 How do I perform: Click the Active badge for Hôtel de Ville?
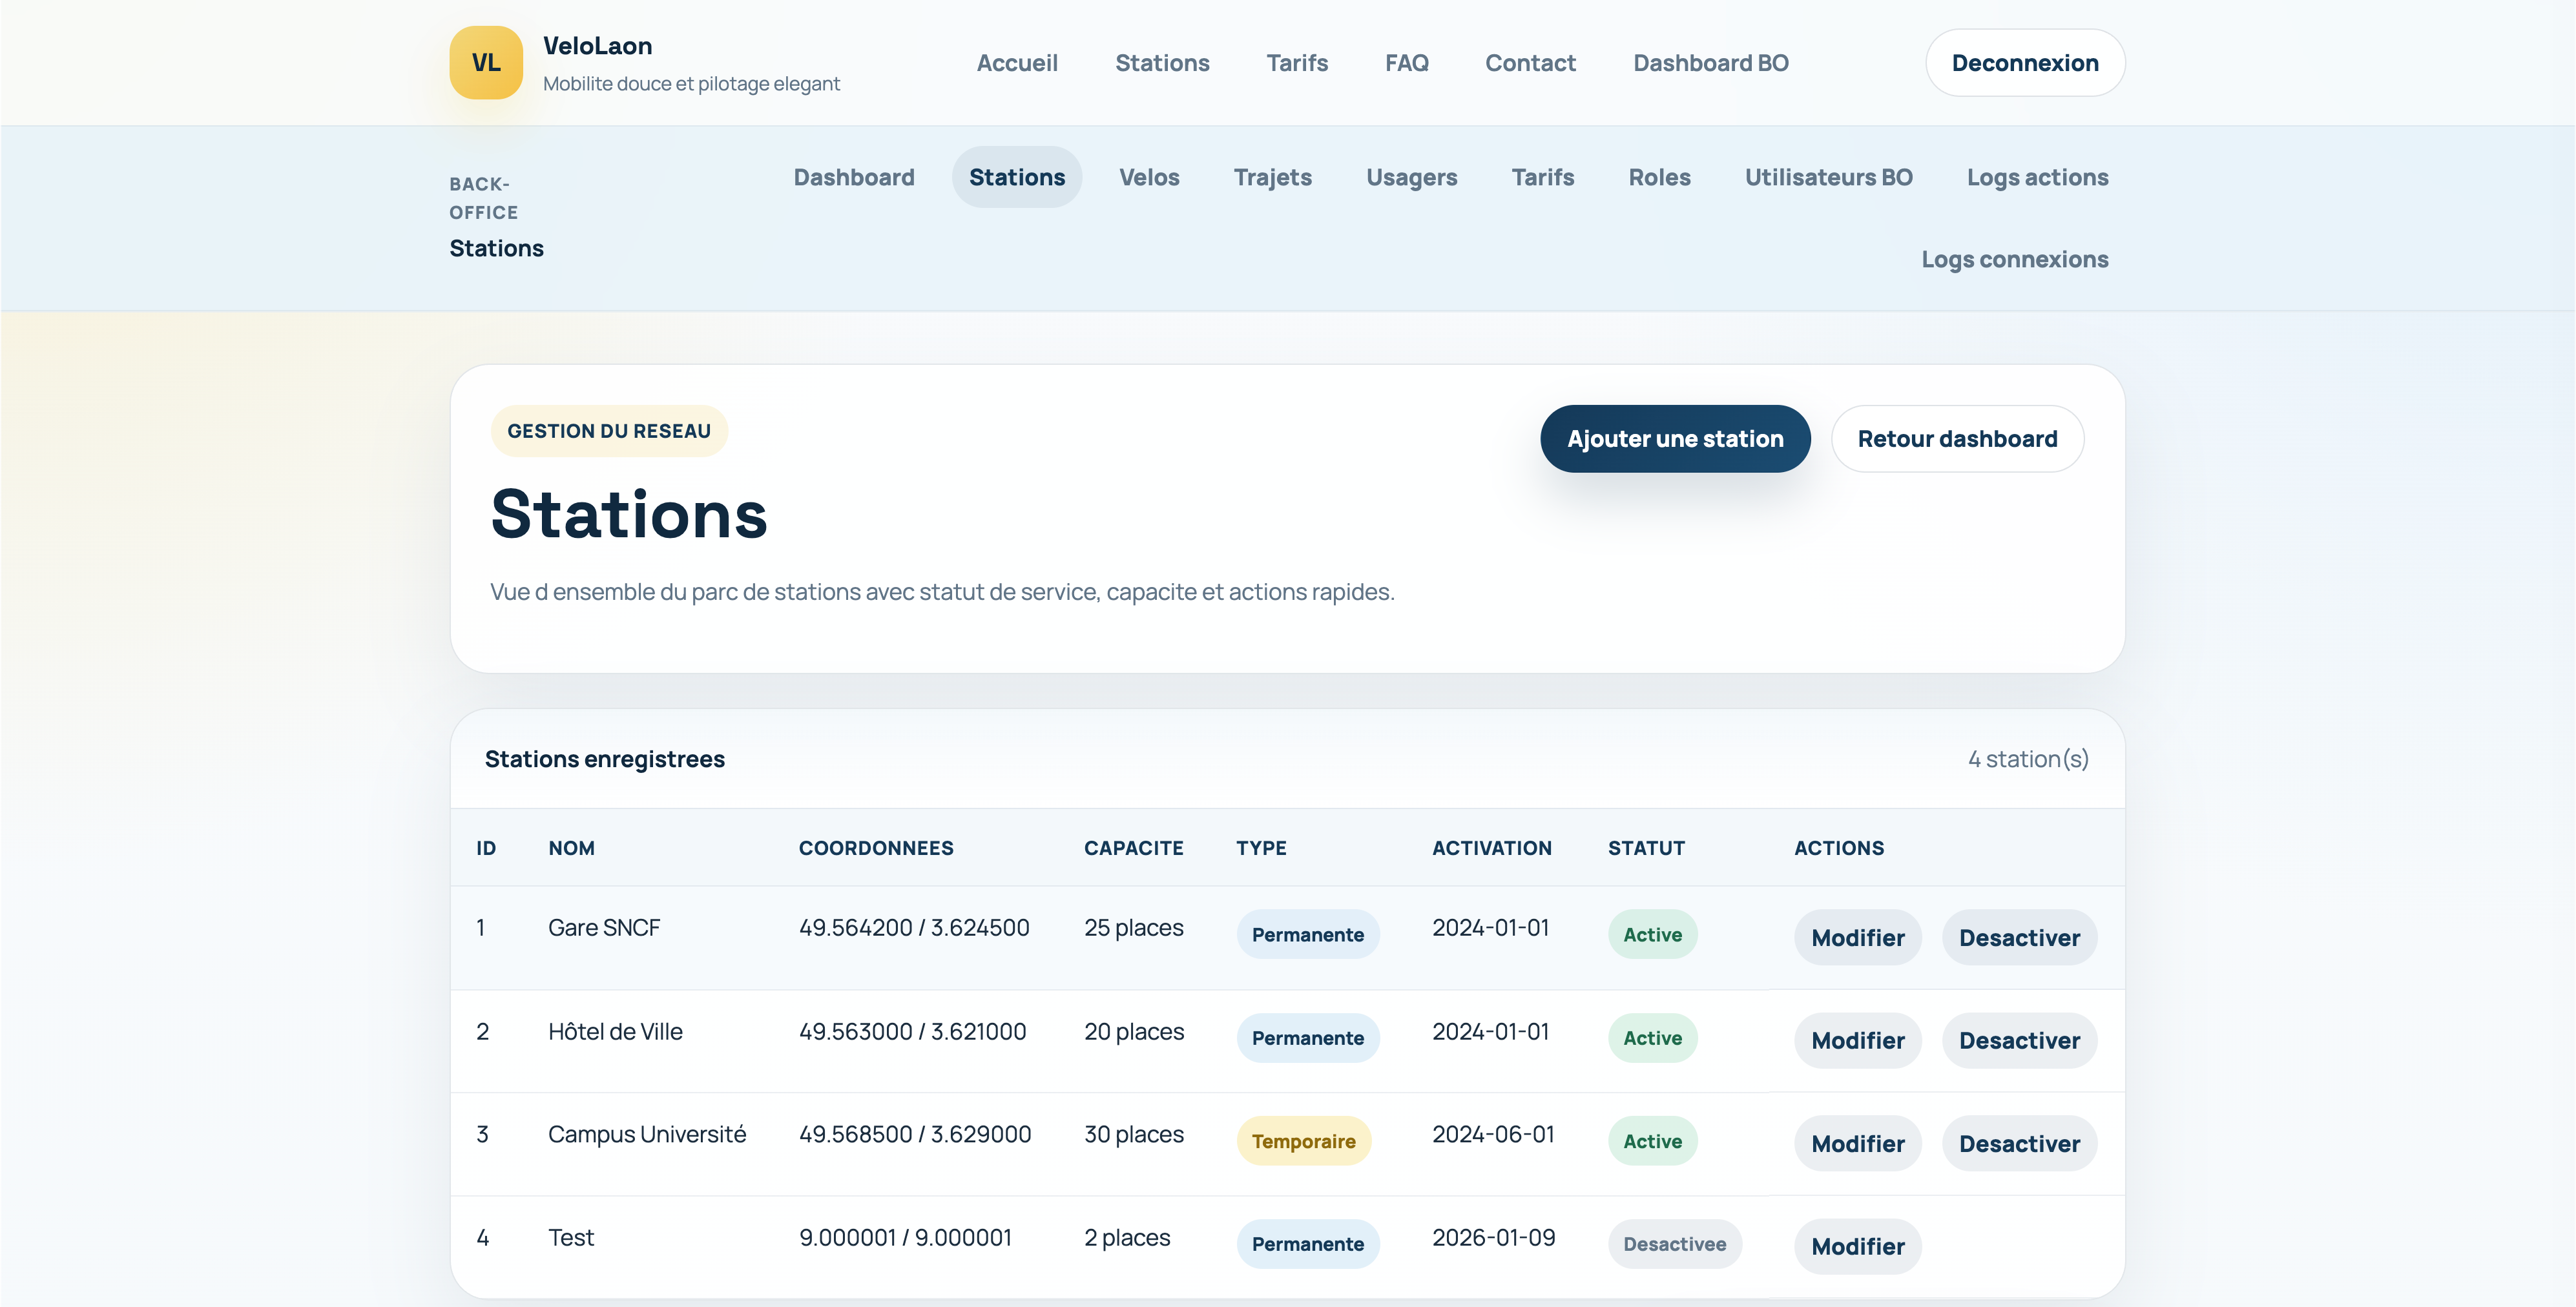pyautogui.click(x=1652, y=1038)
